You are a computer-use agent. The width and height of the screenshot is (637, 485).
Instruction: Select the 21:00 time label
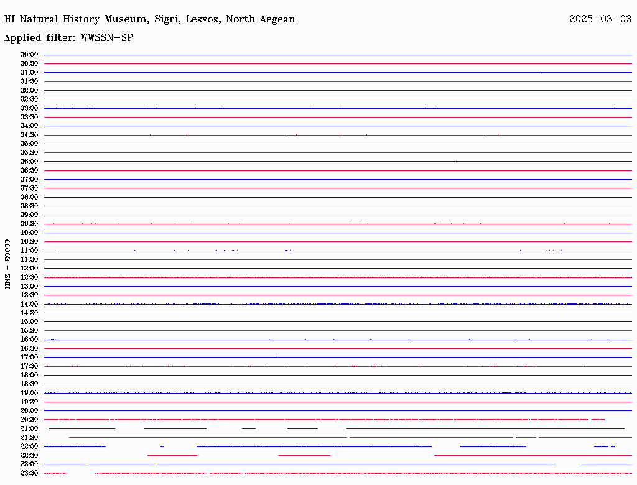tap(29, 428)
